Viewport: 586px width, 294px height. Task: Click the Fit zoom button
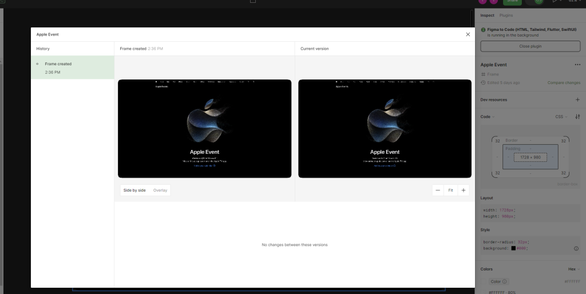pos(450,190)
